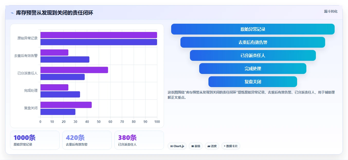348x160 pixels.
Task: Click the x-axis tick value 0
Action: pyautogui.click(x=40, y=122)
